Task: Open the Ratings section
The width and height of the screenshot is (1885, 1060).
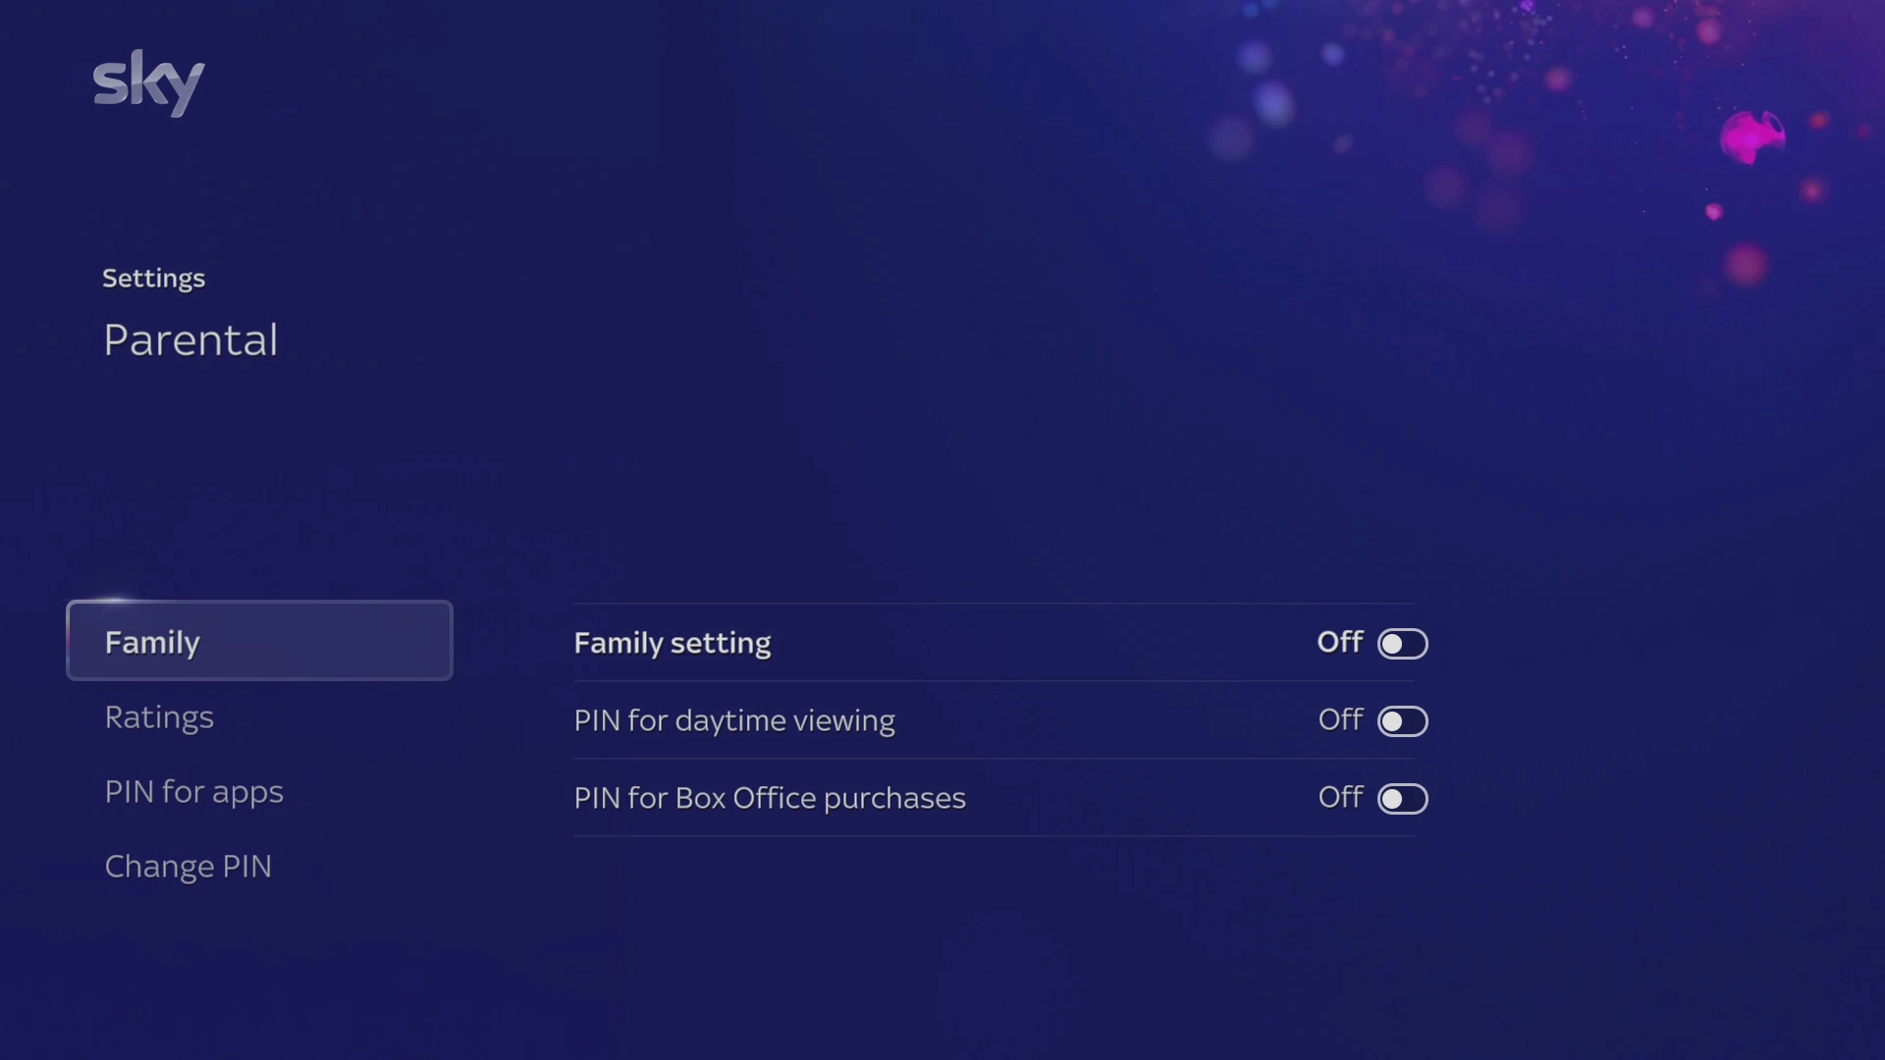Action: [159, 717]
